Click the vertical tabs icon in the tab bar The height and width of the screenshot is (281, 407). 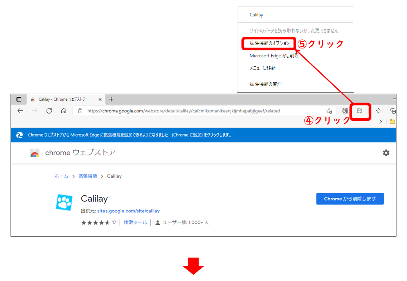19,100
